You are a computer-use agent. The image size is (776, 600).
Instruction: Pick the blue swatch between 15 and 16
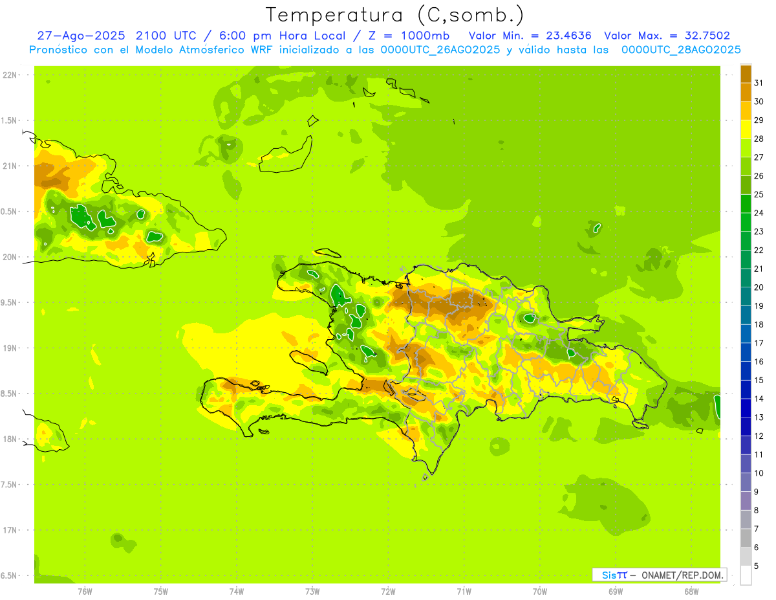click(x=746, y=371)
